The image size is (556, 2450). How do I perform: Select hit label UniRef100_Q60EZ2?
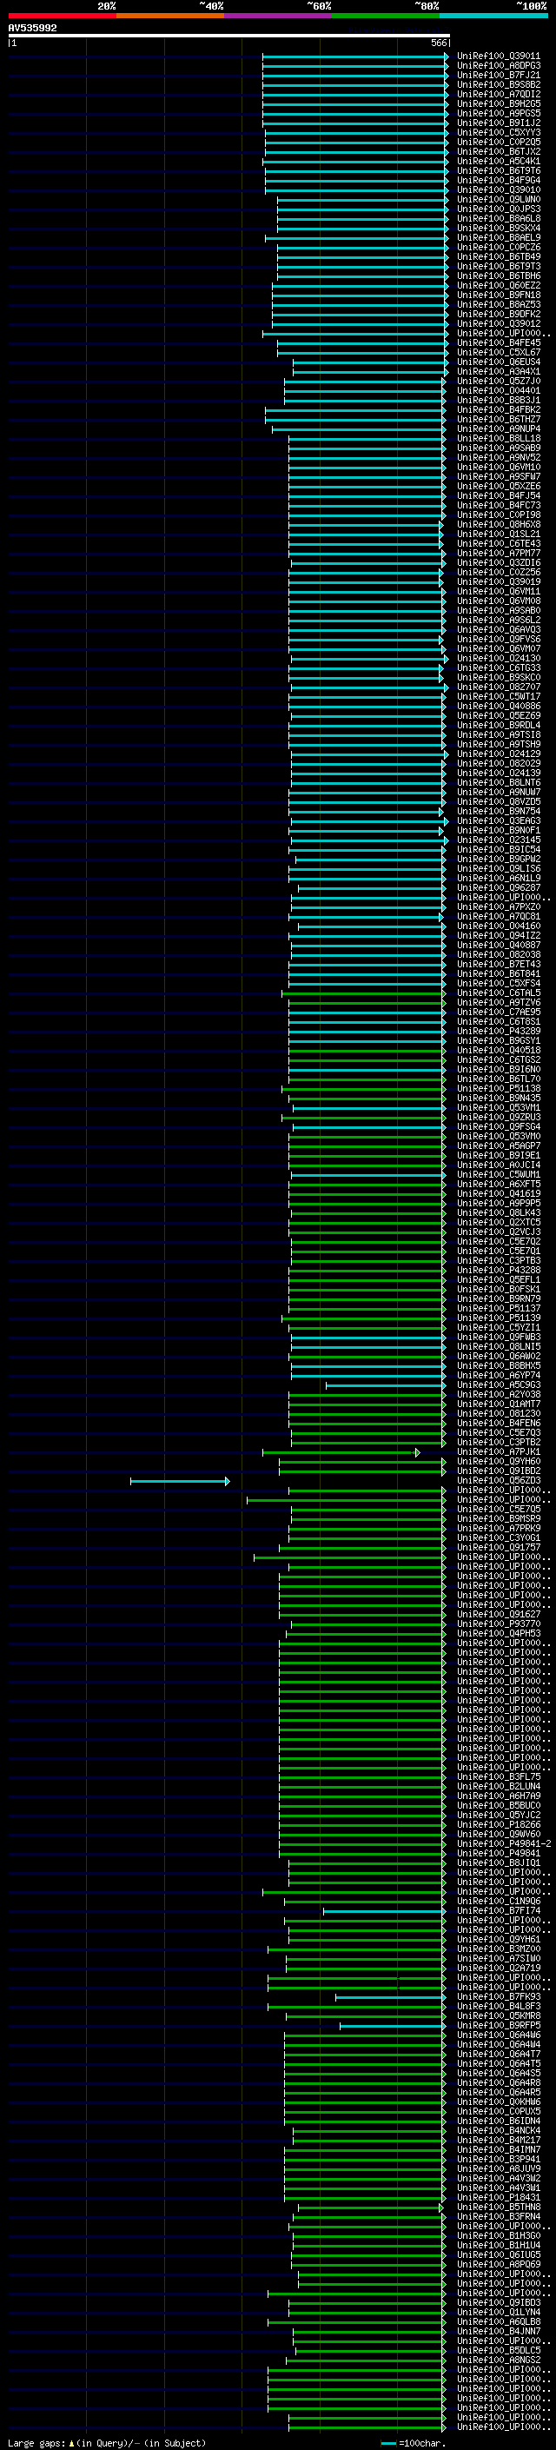pyautogui.click(x=498, y=285)
